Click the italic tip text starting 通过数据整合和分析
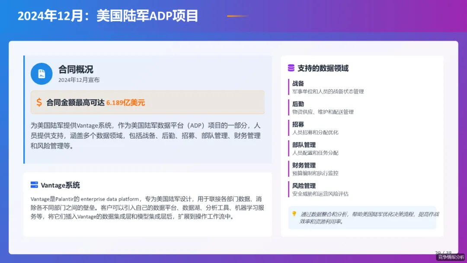This screenshot has width=467, height=263. pos(369,218)
